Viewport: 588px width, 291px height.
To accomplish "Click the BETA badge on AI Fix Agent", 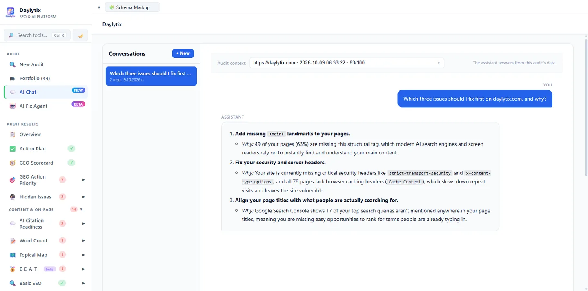I will (78, 104).
